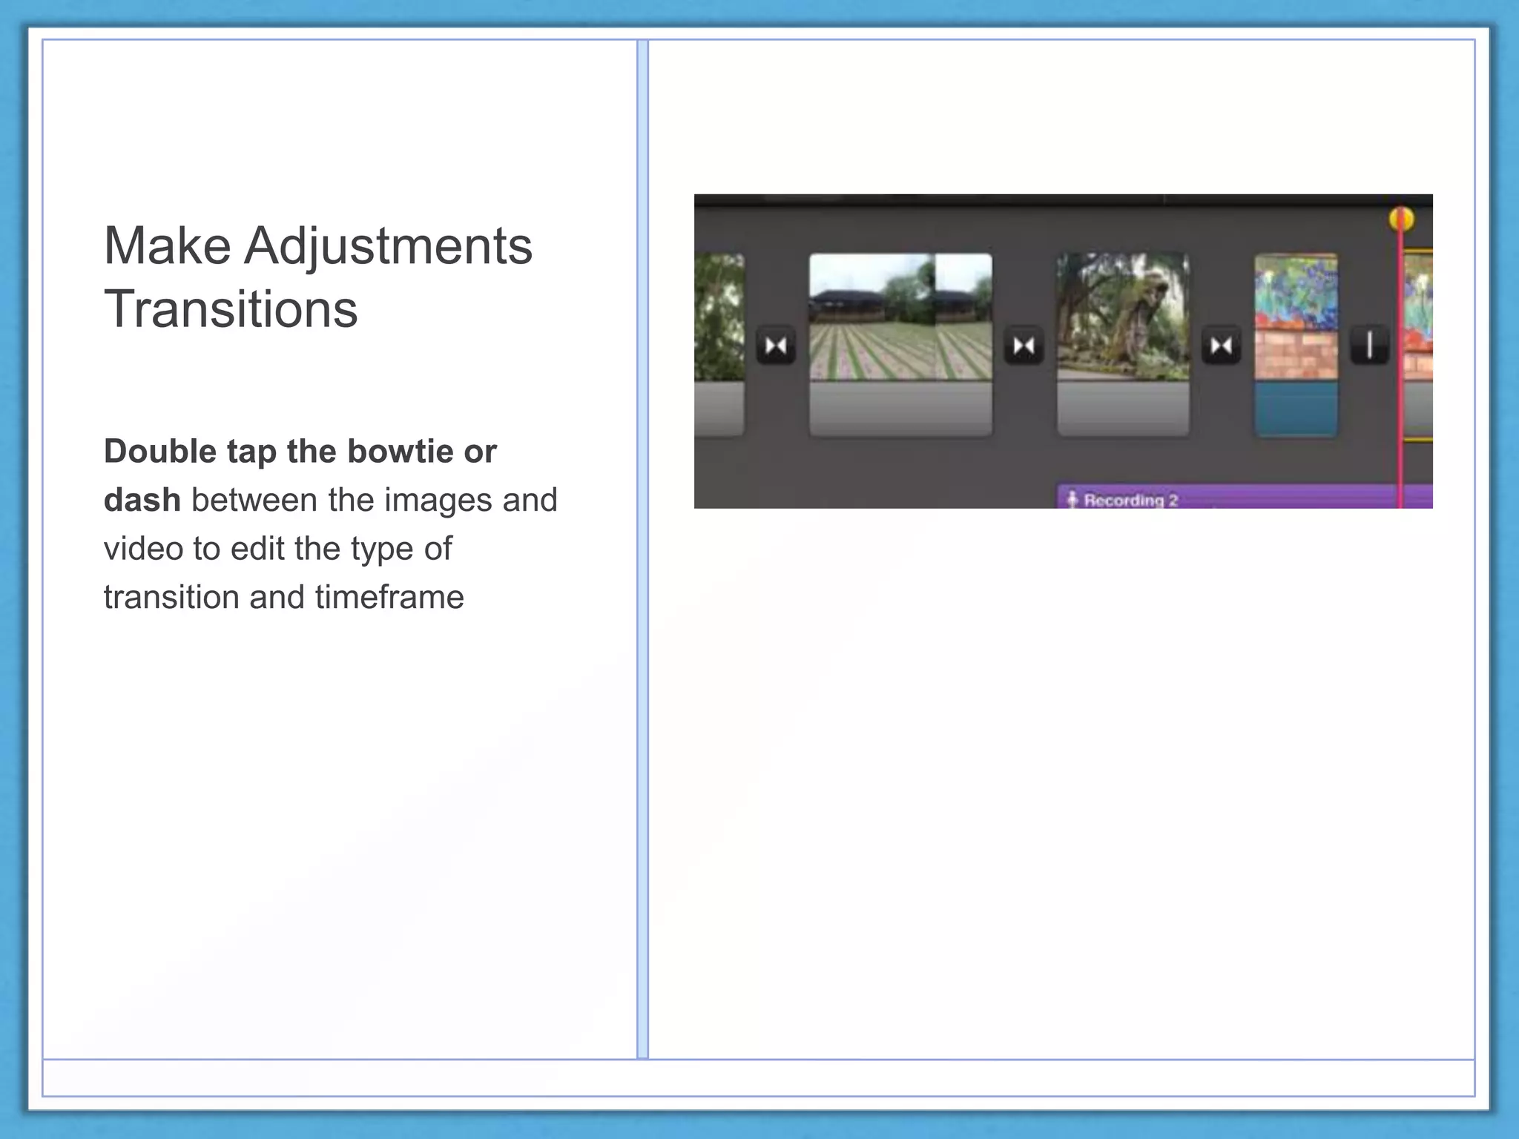This screenshot has height=1139, width=1519.
Task: Click the yellow playhead marker on the timeline
Action: tap(1401, 219)
